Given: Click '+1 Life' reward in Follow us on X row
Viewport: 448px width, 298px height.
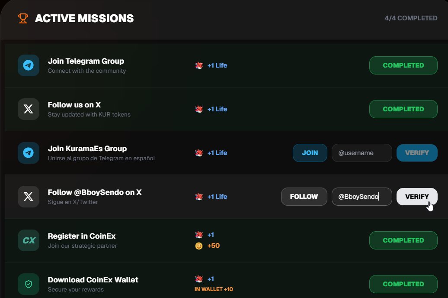Looking at the screenshot, I should click(x=217, y=109).
